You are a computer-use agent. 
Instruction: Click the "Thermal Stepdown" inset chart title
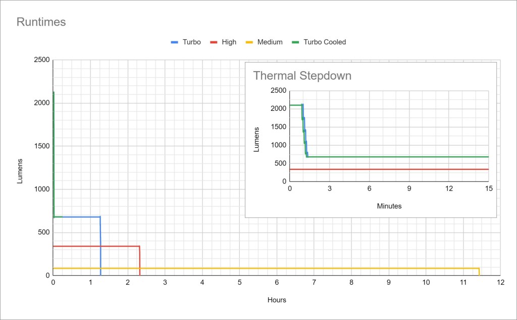pyautogui.click(x=302, y=76)
